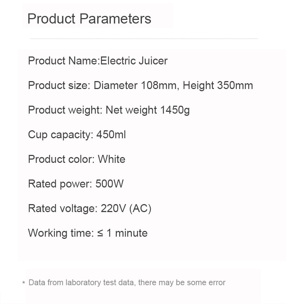Click the 1 minute text
This screenshot has width=286, height=304.
(x=127, y=233)
